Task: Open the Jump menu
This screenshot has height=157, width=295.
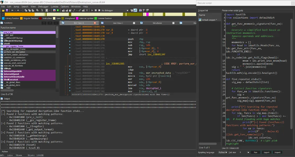Action: point(16,7)
